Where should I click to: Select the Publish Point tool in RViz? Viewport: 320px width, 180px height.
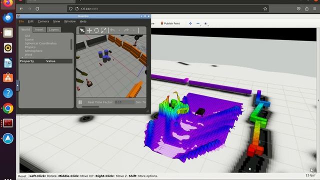pyautogui.click(x=170, y=23)
